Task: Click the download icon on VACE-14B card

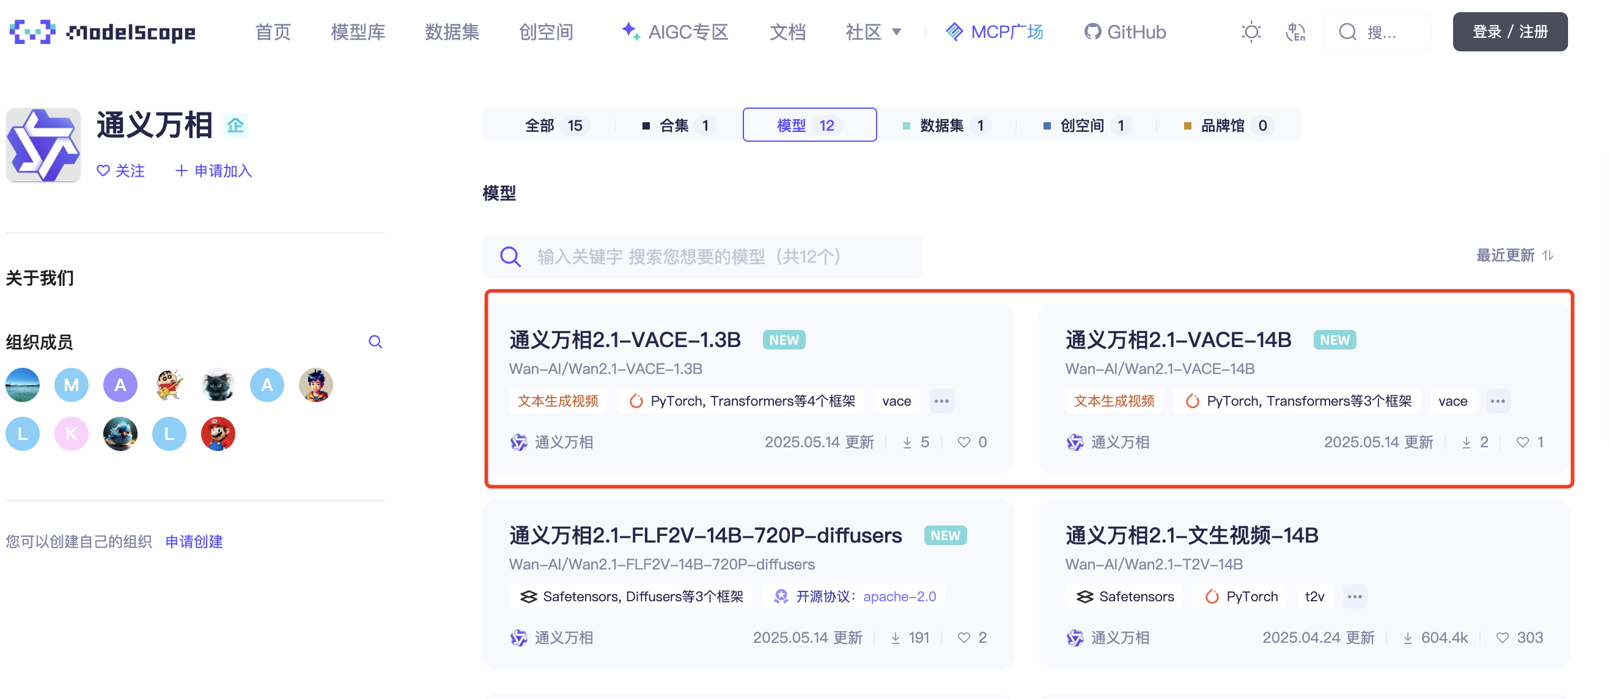Action: pyautogui.click(x=1467, y=442)
